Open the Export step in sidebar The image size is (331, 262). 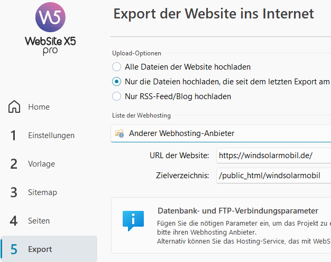49,249
